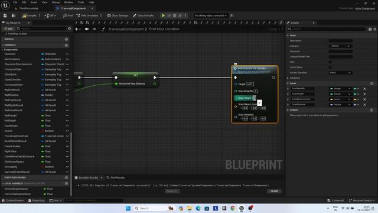The height and width of the screenshot is (213, 378).
Task: Click the Horizontal Hop Distance input pin
Action: 116,83
